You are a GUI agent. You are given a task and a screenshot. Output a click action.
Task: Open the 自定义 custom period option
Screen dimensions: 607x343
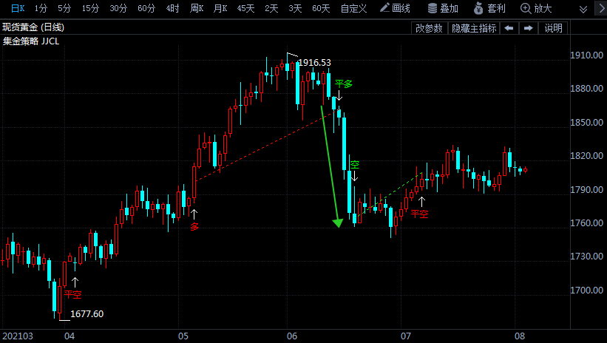click(353, 9)
